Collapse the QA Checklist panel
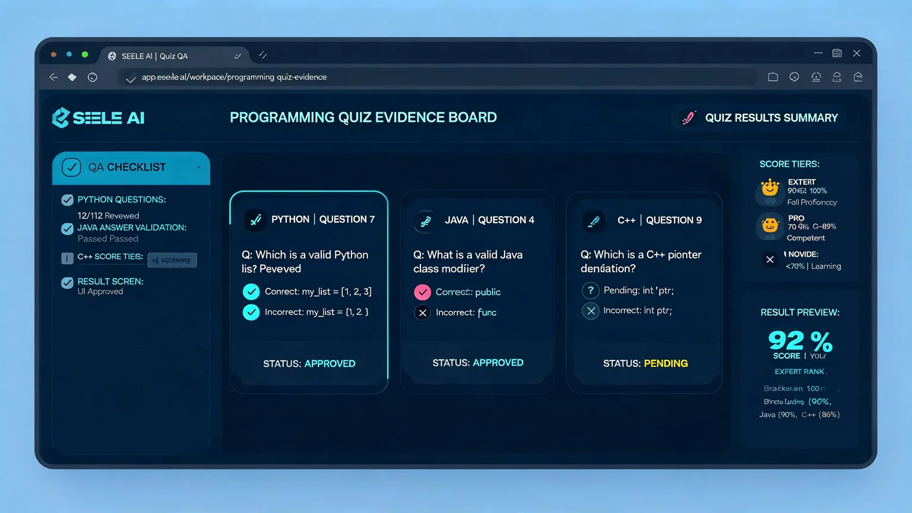This screenshot has width=912, height=513. coord(199,167)
